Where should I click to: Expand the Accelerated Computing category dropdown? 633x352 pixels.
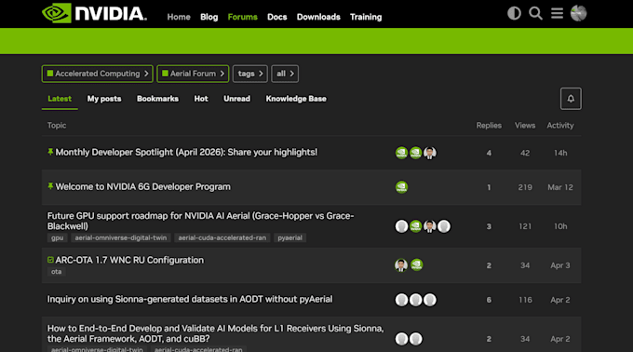click(98, 74)
